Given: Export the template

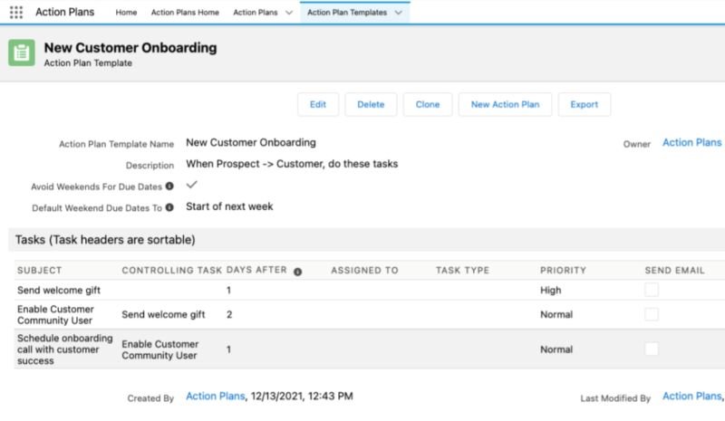Looking at the screenshot, I should (585, 104).
